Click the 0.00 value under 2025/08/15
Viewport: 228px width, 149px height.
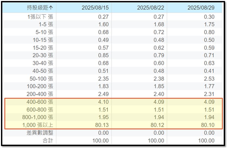pyautogui.click(x=103, y=133)
